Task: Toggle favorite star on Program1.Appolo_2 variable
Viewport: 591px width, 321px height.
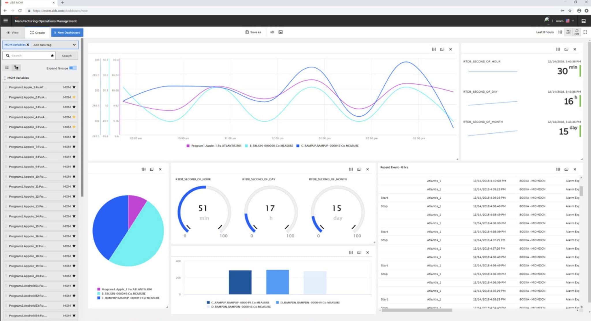Action: click(74, 97)
